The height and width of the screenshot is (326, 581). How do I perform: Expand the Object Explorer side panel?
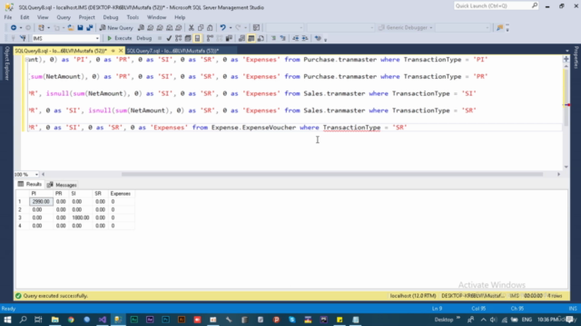[6, 62]
